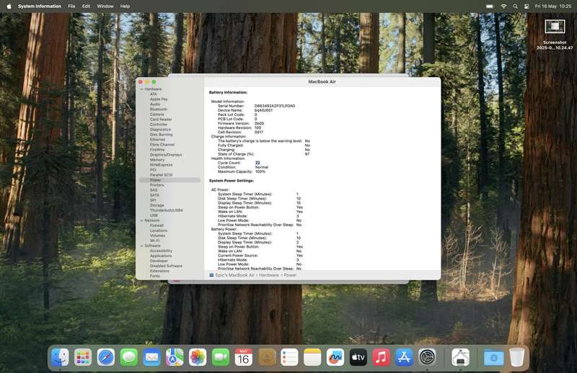Select Diagnostics in sidebar
The height and width of the screenshot is (373, 577).
[x=160, y=130]
